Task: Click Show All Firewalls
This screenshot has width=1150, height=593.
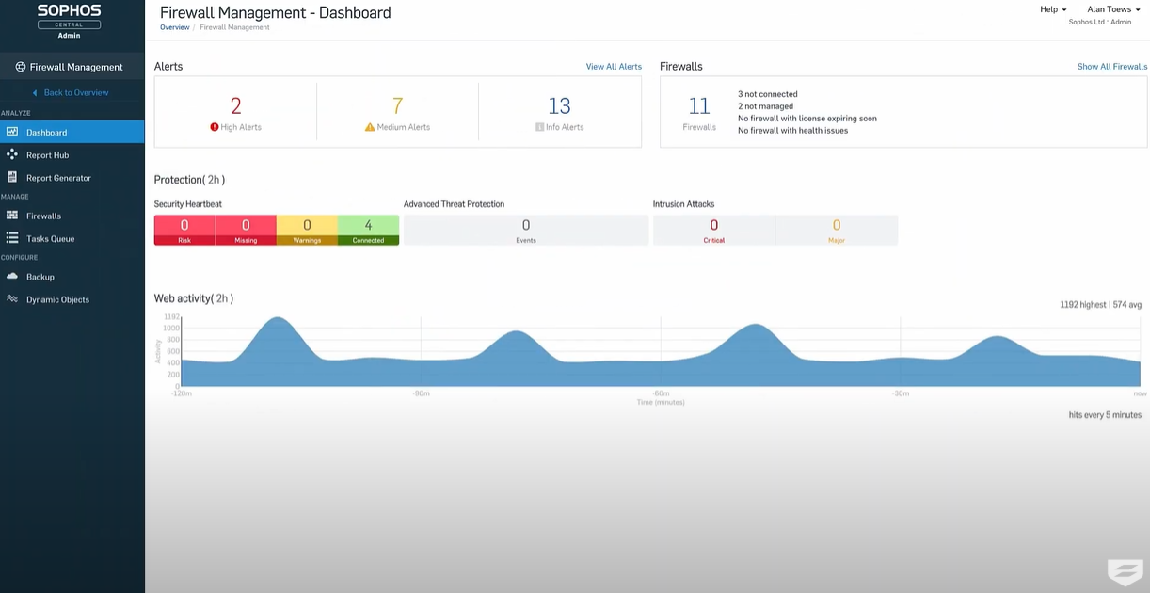Action: click(1112, 66)
